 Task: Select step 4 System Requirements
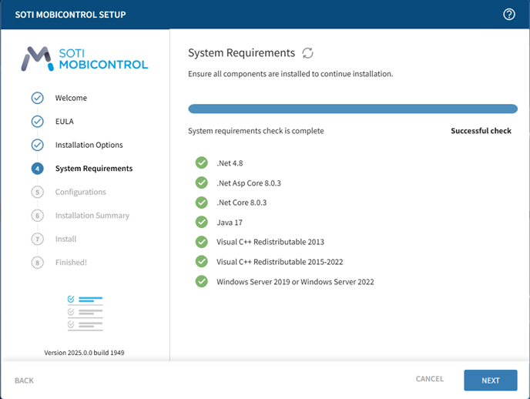click(x=92, y=169)
